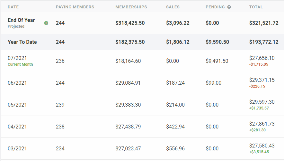284x161 pixels.
Task: Click the -$1,715.05 change under July total
Action: click(x=259, y=64)
